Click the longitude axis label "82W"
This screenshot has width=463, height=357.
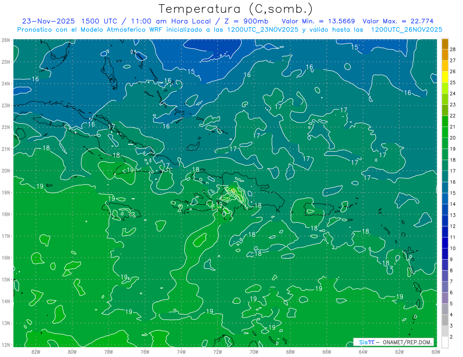click(35, 352)
